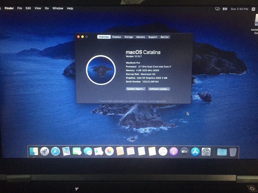
Task: Open System Preferences gear in dock
Action: point(206,151)
